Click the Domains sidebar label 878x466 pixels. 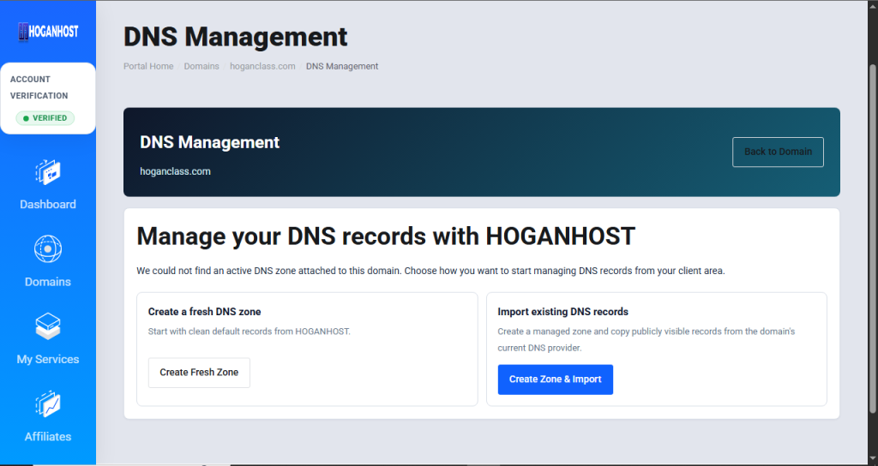coord(48,282)
